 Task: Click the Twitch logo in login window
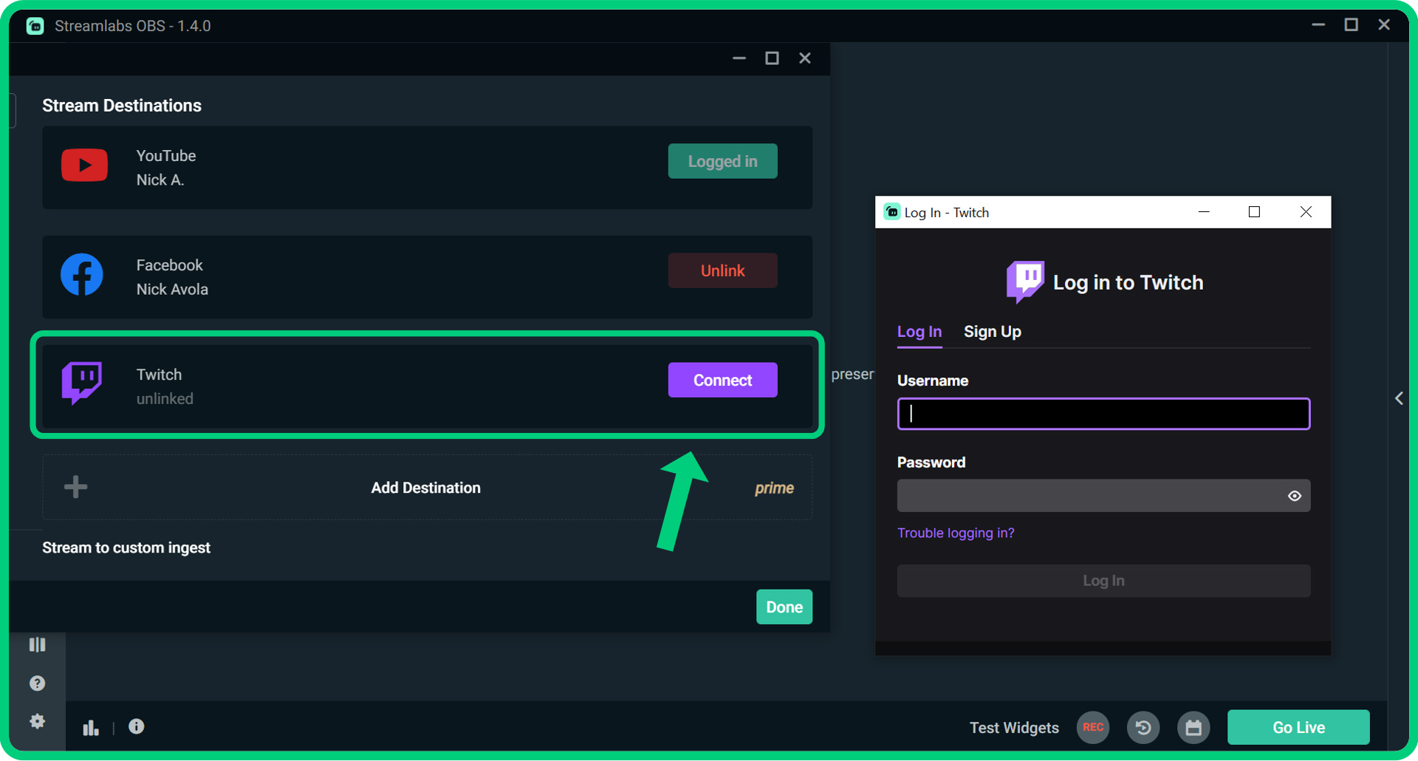coord(1025,281)
